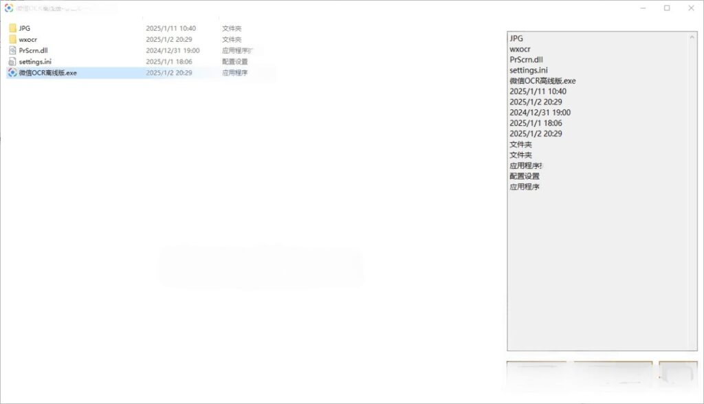
Task: Click type 文件夹 in the JPG row
Action: (x=232, y=28)
